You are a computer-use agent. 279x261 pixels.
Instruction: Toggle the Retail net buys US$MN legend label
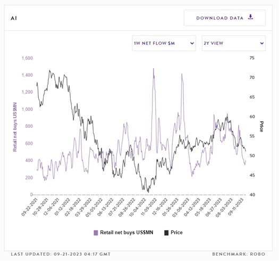point(126,232)
